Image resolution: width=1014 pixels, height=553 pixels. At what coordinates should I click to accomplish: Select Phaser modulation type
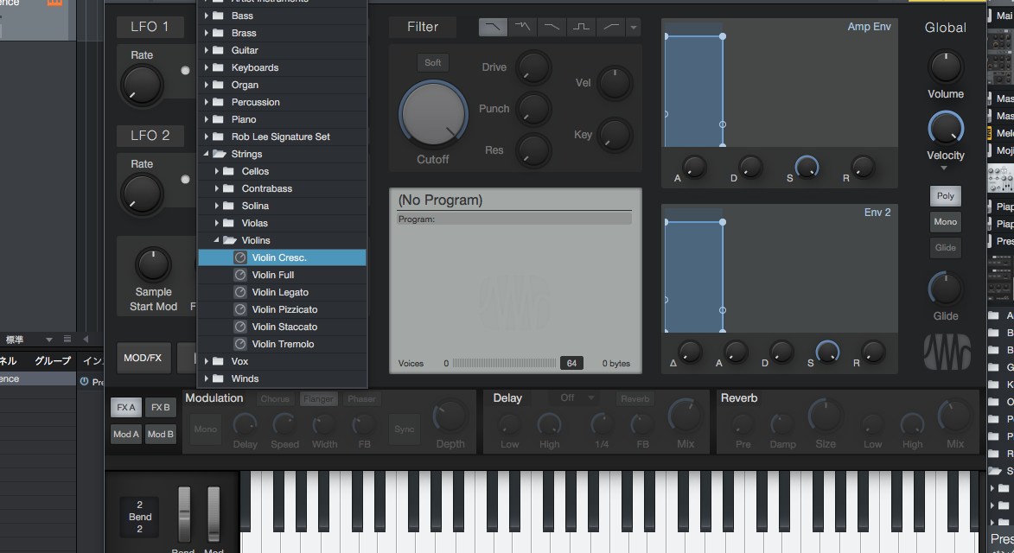[361, 398]
